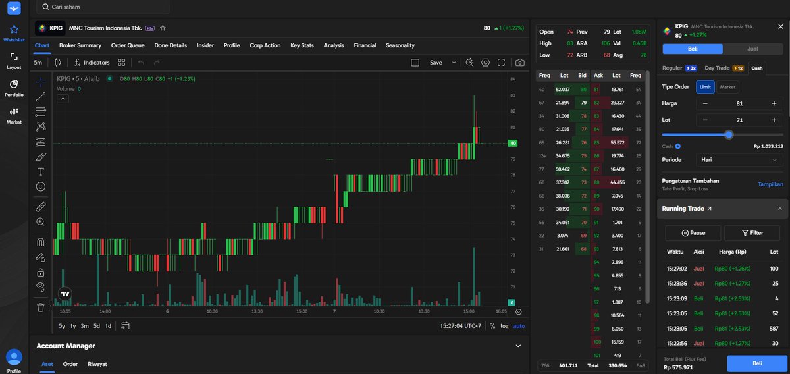Open Layout in the sidebar

pyautogui.click(x=14, y=61)
